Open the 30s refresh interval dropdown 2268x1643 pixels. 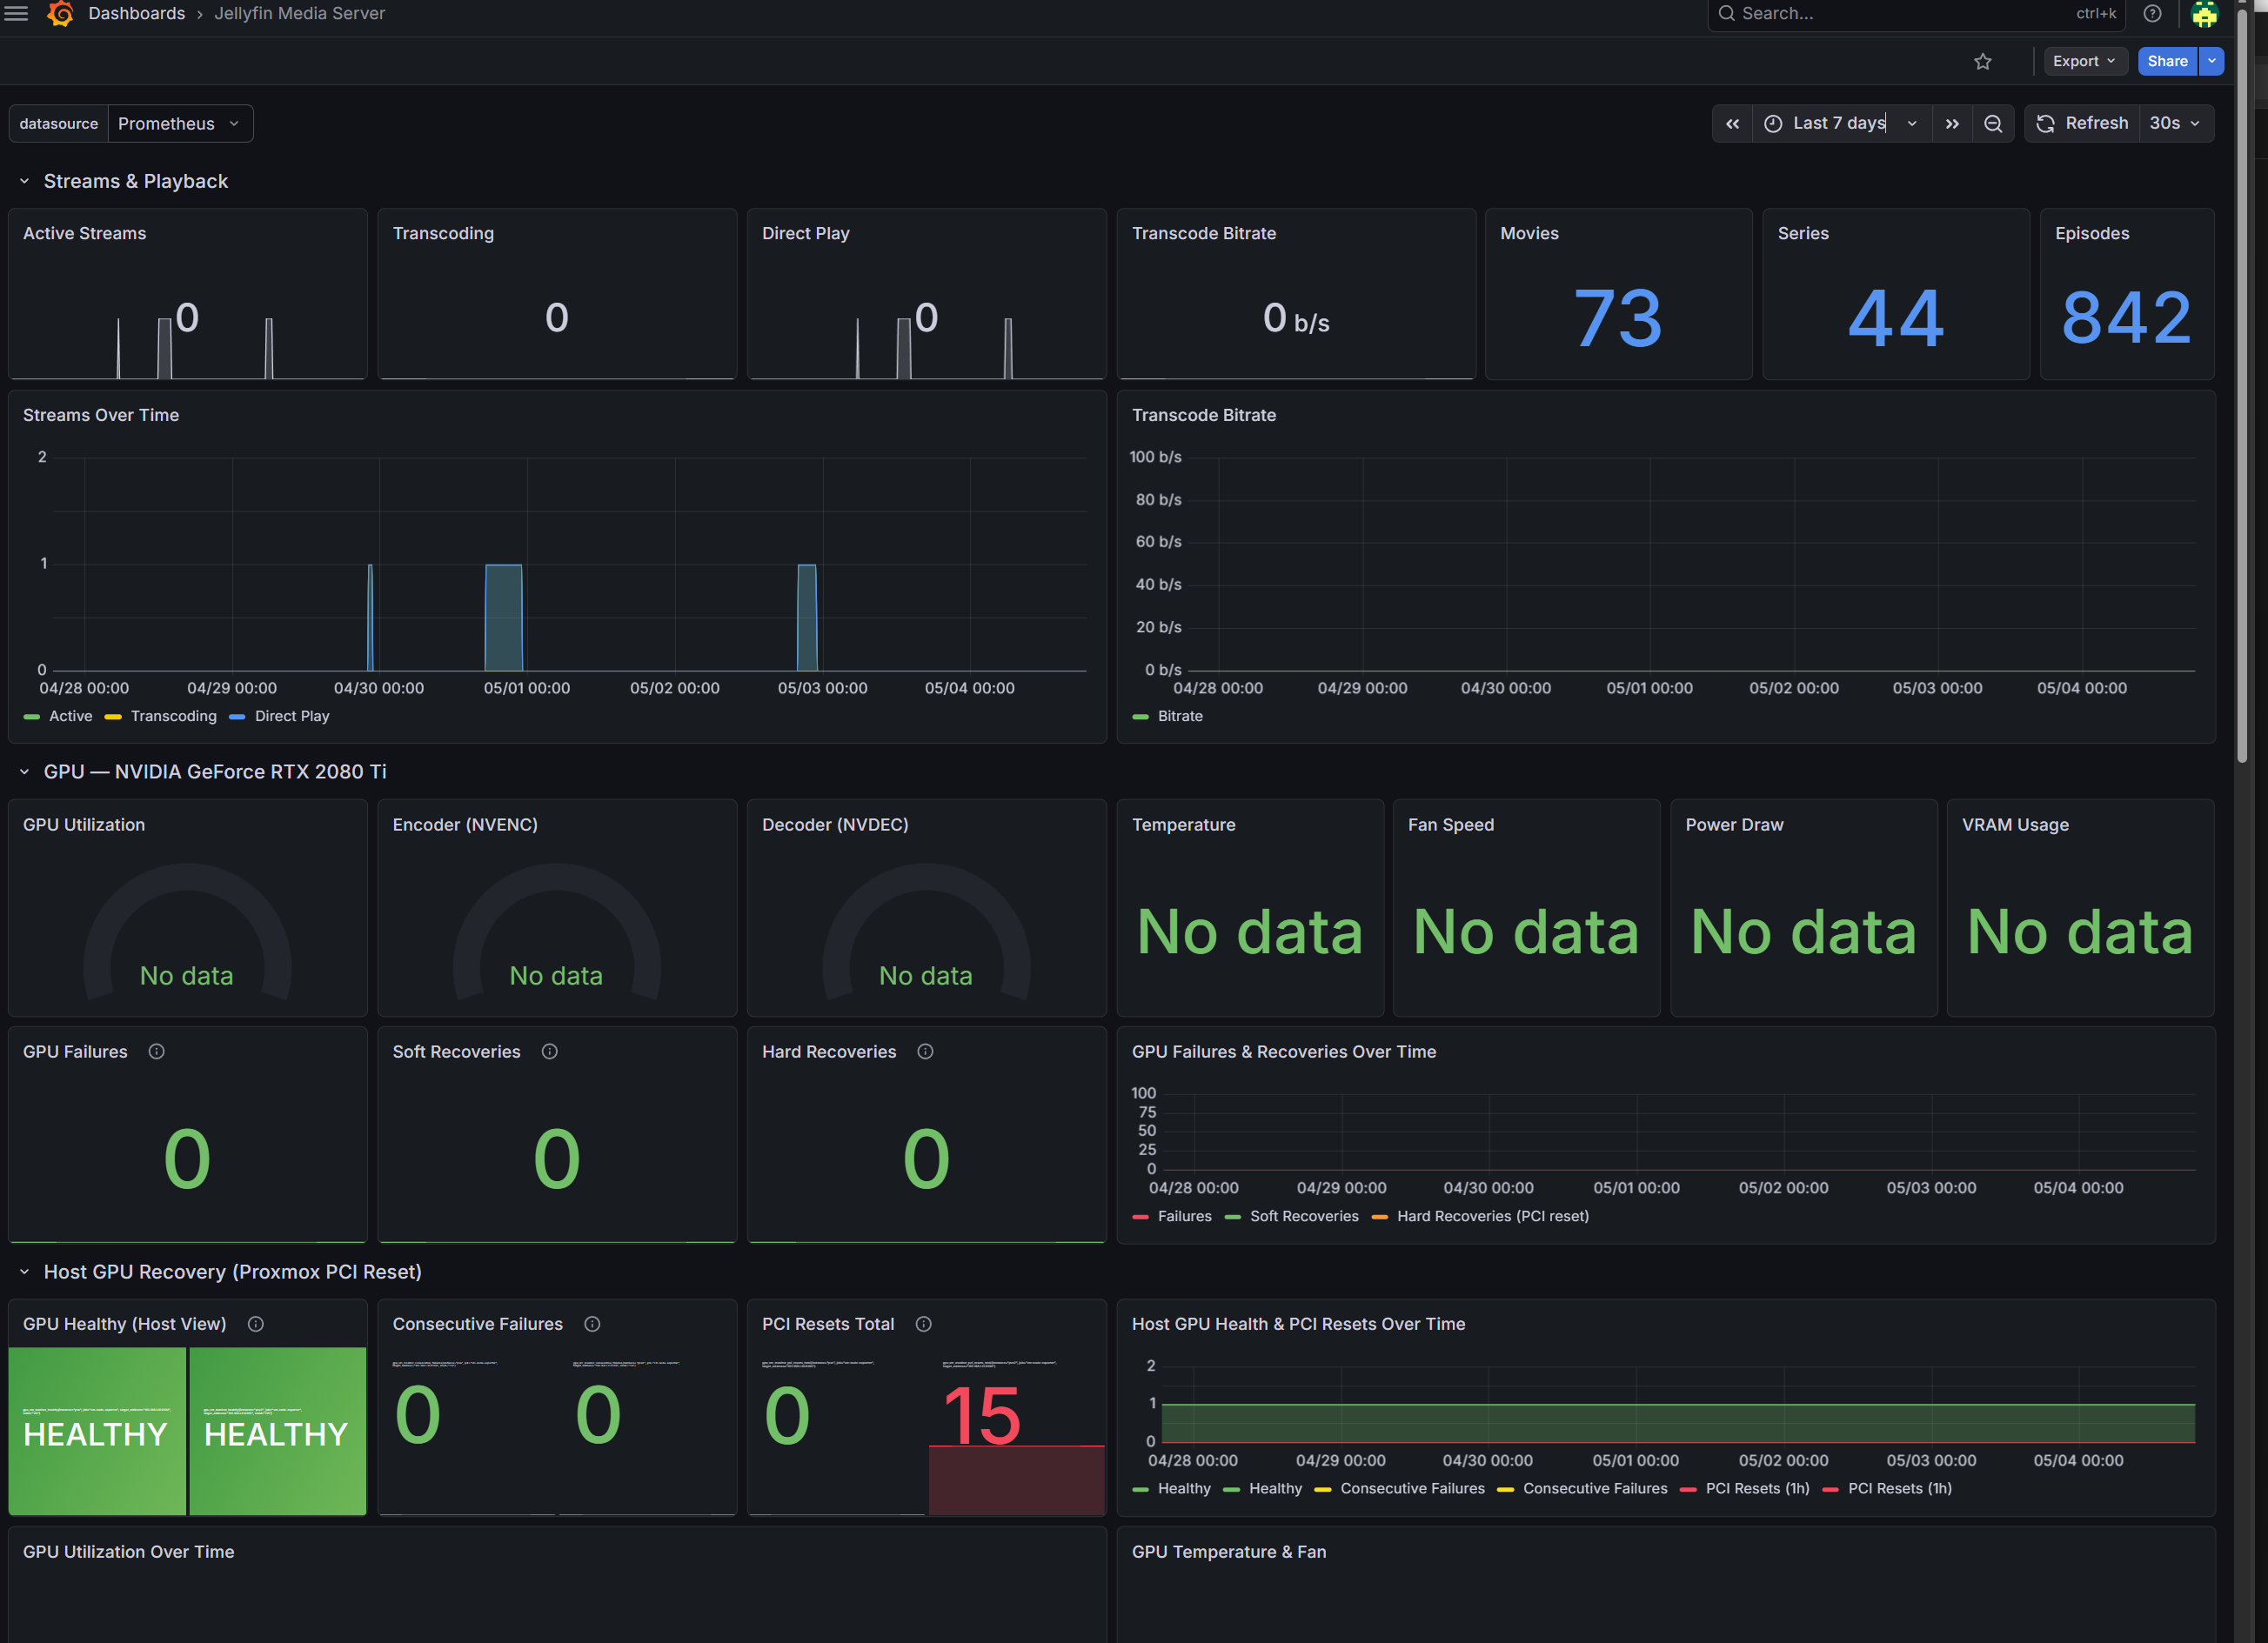[2175, 123]
